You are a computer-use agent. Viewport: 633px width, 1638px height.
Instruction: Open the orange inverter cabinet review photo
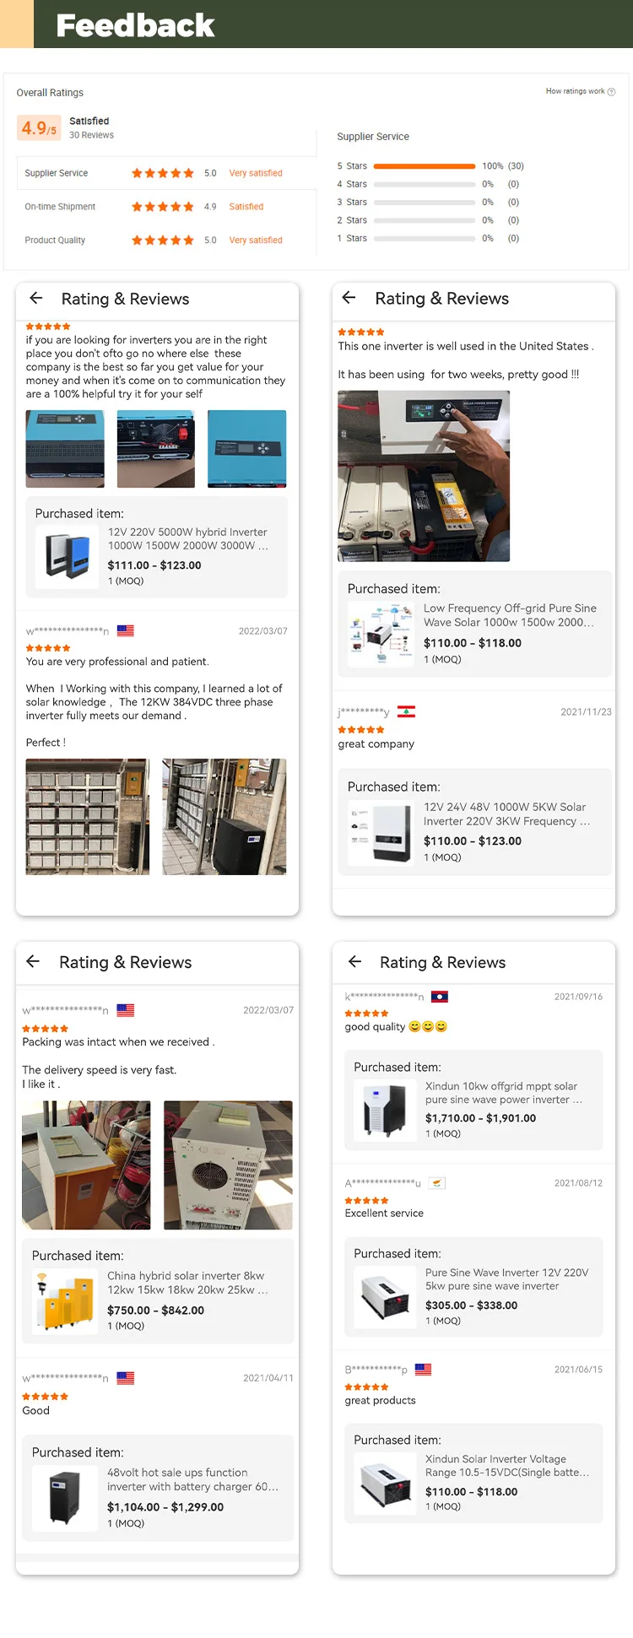[86, 1165]
